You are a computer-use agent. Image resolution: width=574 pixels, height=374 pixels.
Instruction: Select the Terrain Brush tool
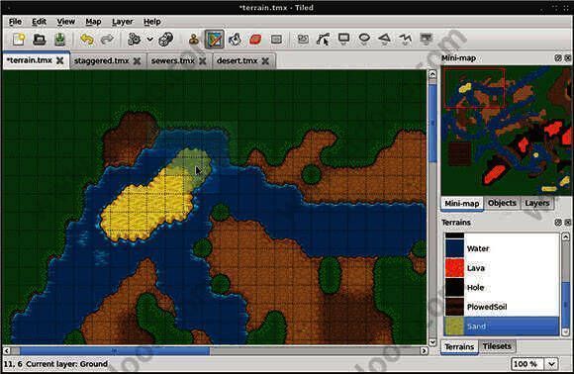[x=214, y=40]
